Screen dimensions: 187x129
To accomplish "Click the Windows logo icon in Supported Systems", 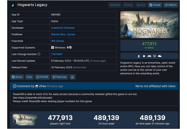I will tap(52, 48).
